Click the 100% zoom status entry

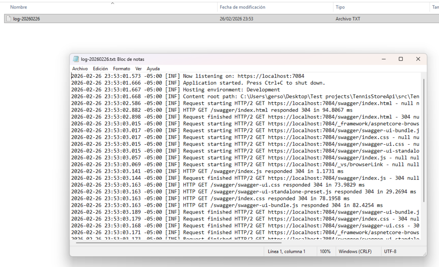[325, 251]
